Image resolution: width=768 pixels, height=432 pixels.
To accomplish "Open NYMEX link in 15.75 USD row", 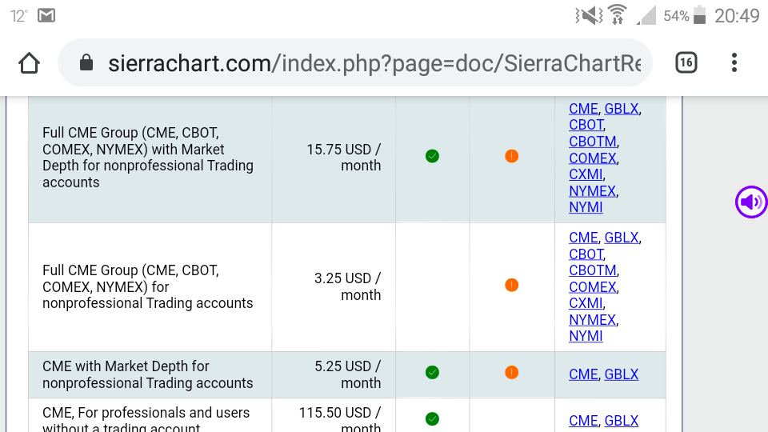I will (x=592, y=191).
